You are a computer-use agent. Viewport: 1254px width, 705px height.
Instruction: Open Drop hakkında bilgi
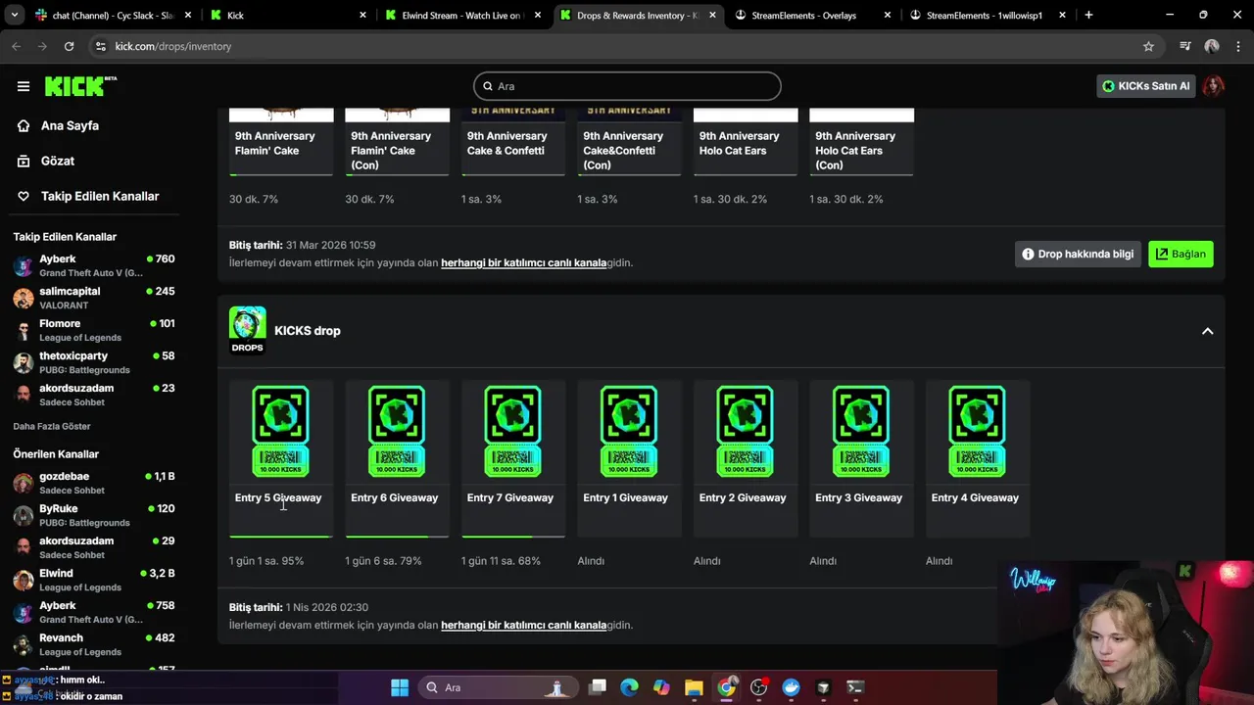[x=1078, y=254]
